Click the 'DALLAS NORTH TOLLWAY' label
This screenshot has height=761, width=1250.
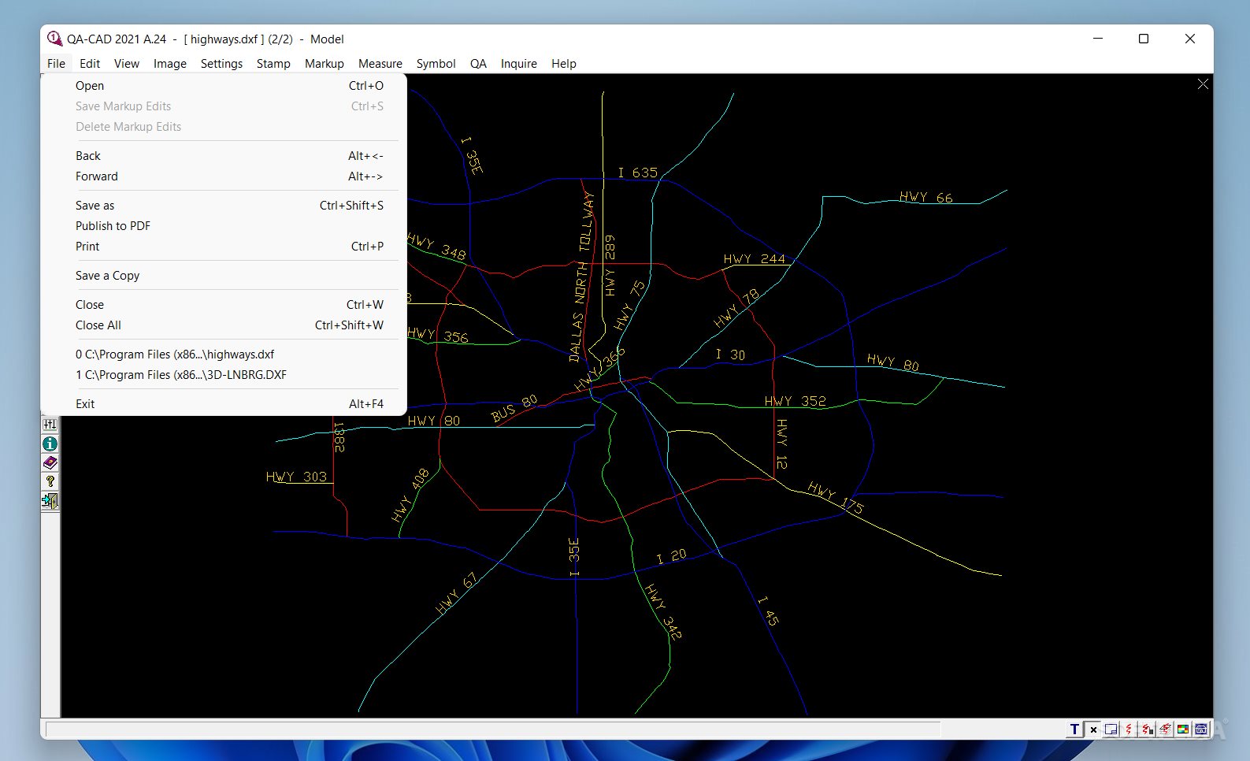581,277
